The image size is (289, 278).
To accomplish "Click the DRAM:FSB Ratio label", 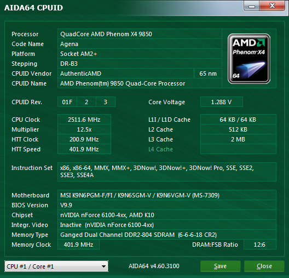I will tap(215, 245).
